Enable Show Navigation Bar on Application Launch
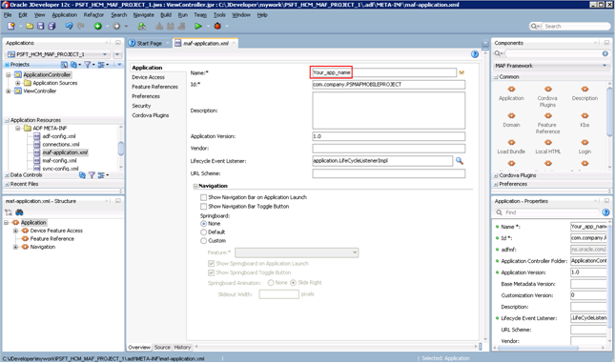Viewport: 616px width, 363px height. pos(203,197)
